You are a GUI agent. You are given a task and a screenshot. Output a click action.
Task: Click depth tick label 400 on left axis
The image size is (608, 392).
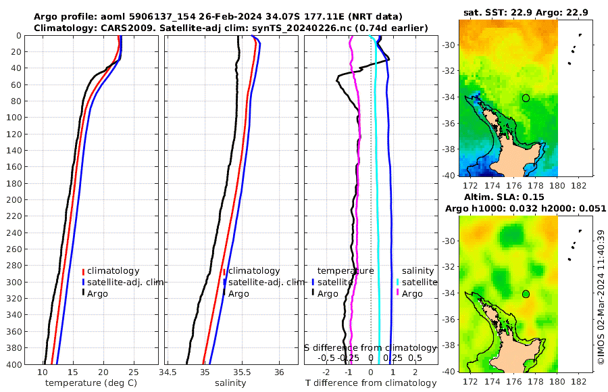click(x=14, y=364)
